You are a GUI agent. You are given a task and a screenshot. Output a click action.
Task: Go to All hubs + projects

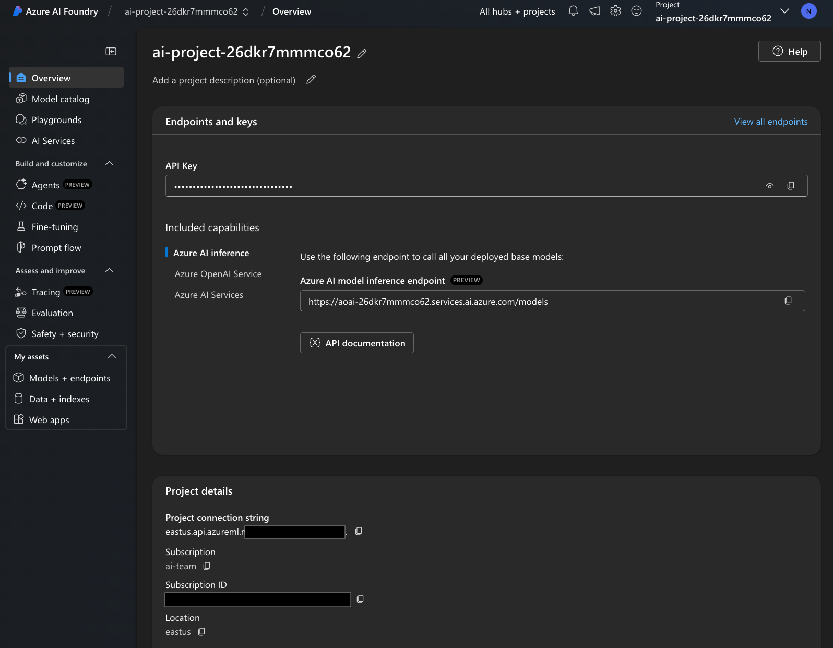click(517, 11)
